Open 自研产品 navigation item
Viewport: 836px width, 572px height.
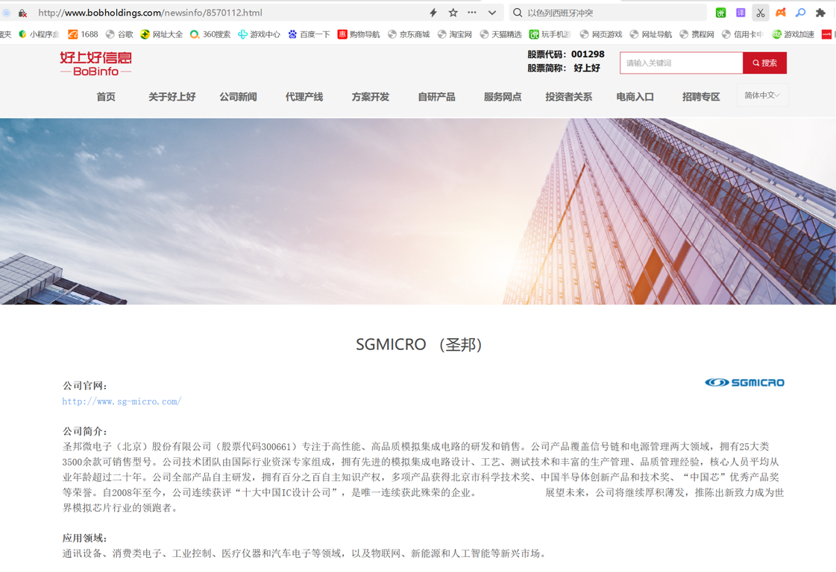[436, 97]
